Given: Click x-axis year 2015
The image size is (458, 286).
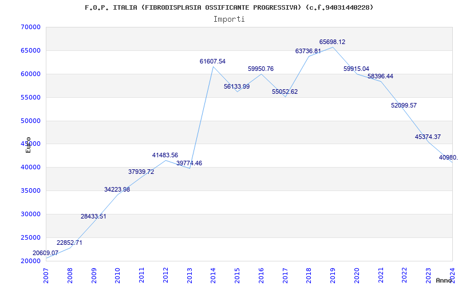Looking at the screenshot, I should pos(237,276).
